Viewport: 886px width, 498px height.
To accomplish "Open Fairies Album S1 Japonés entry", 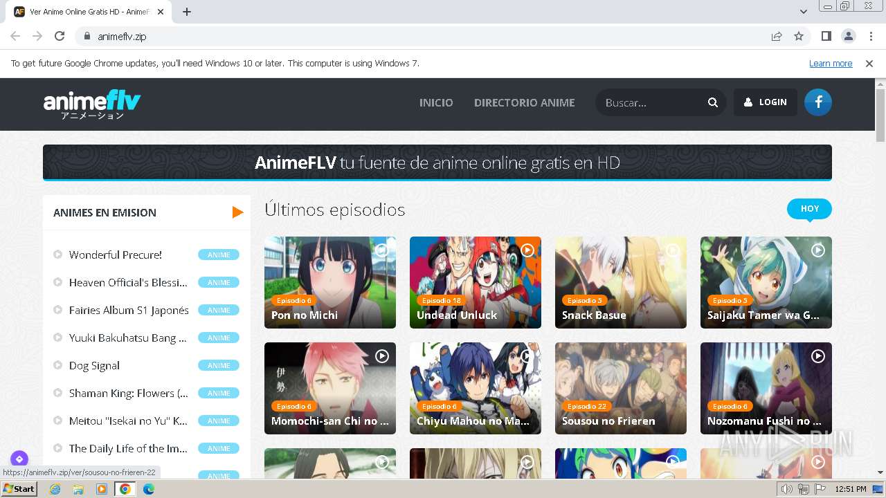I will pyautogui.click(x=129, y=310).
